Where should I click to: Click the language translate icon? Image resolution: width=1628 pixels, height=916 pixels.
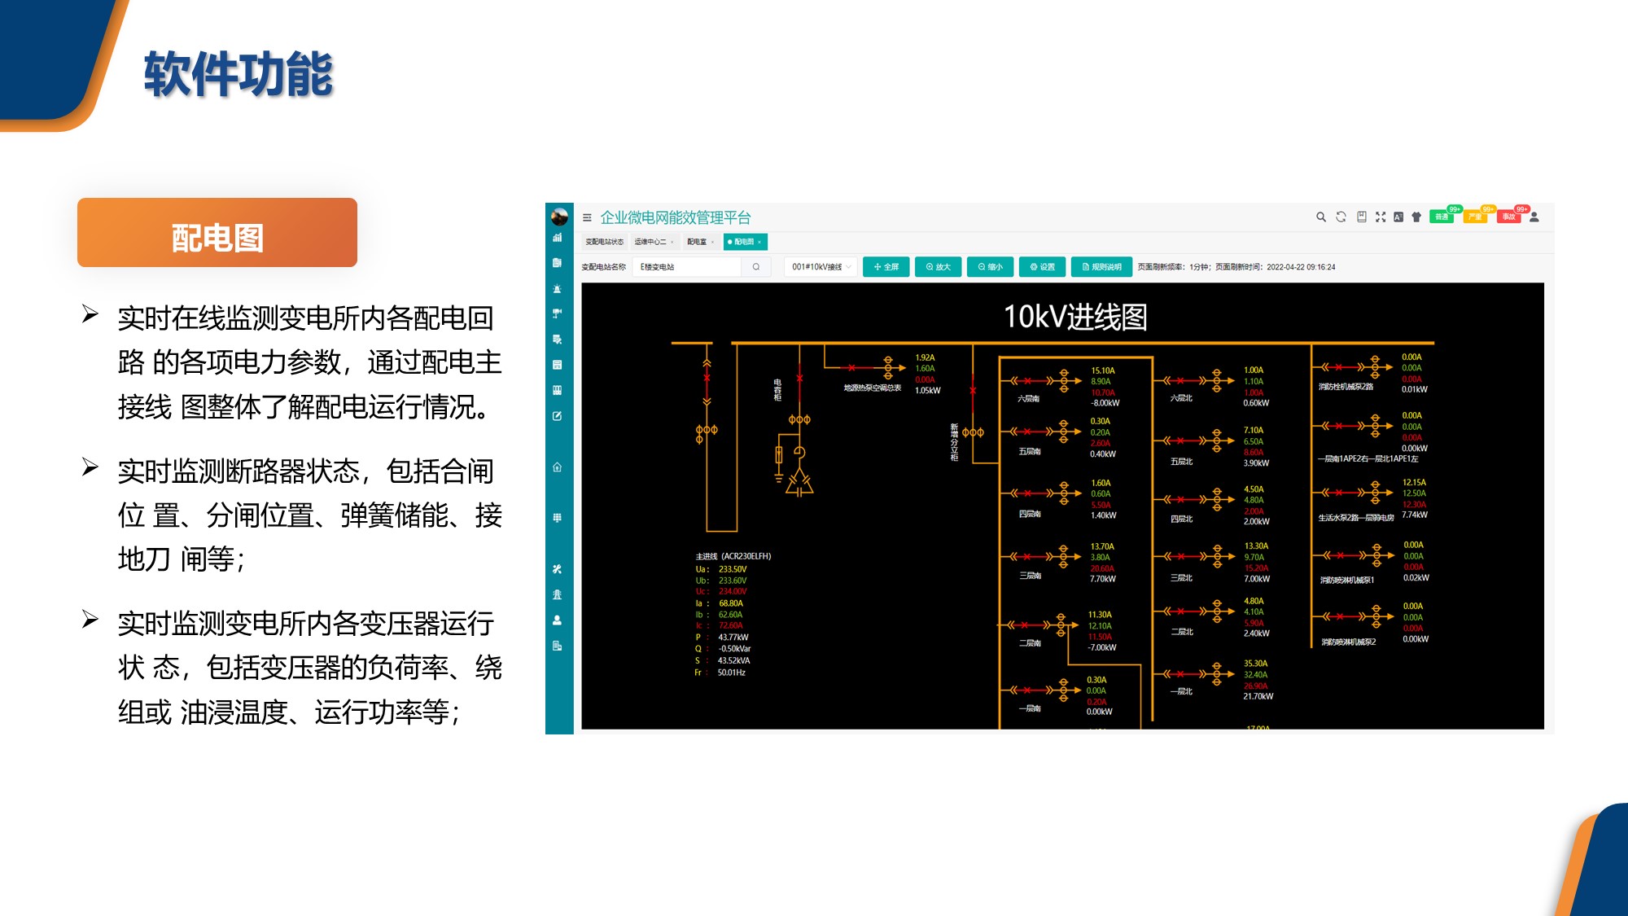click(x=1398, y=217)
